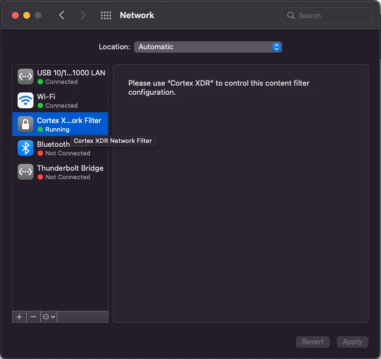Click the Bluetooth icon
The image size is (381, 359).
pos(26,148)
